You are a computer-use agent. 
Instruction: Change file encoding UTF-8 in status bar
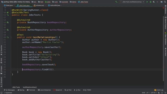coord(153,93)
